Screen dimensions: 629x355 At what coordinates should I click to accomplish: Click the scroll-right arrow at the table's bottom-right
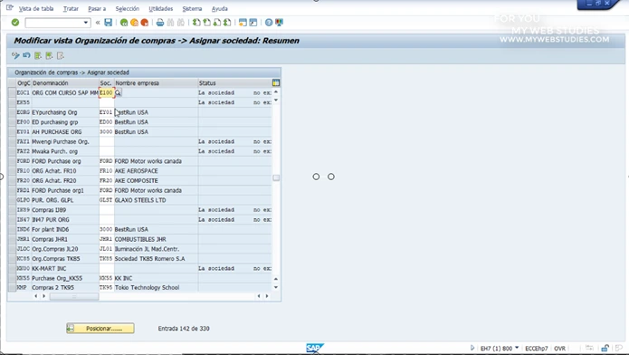pos(267,296)
